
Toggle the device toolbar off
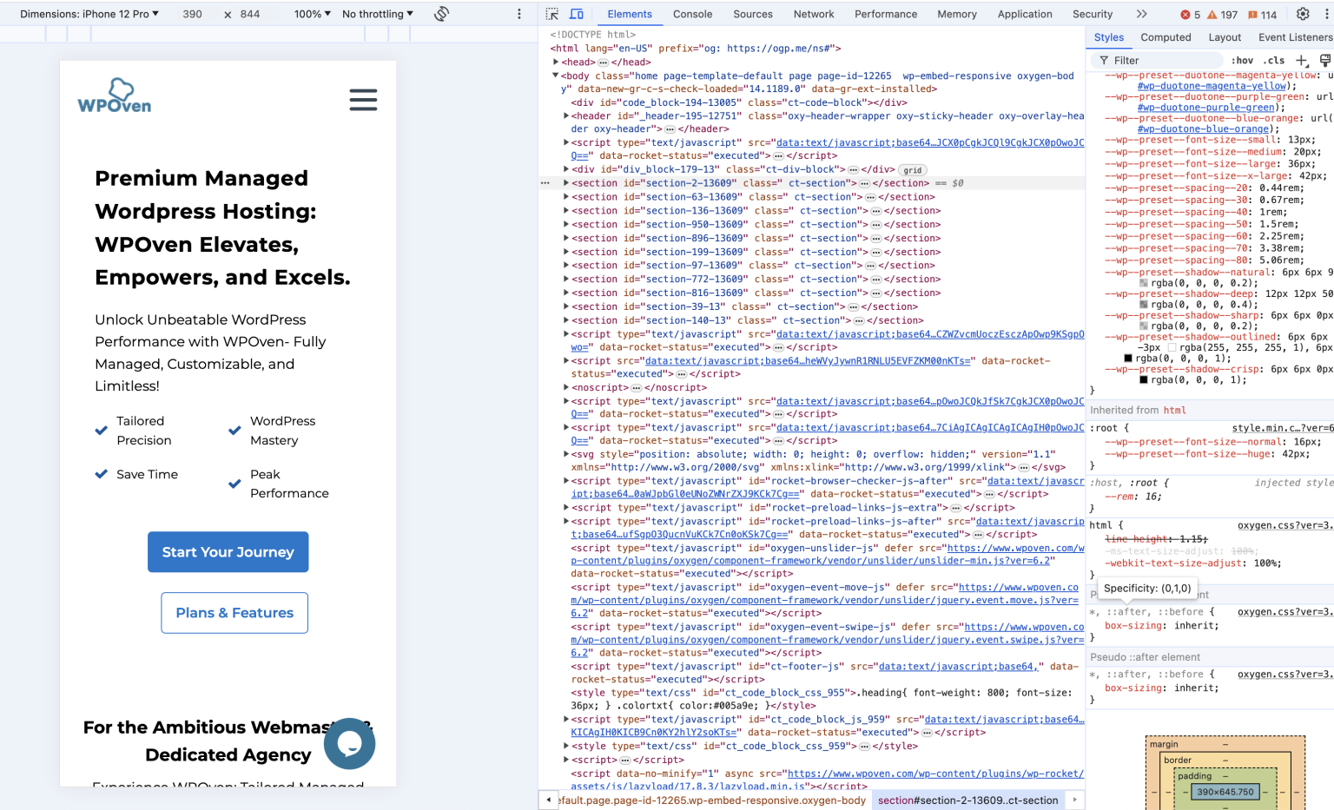point(577,14)
